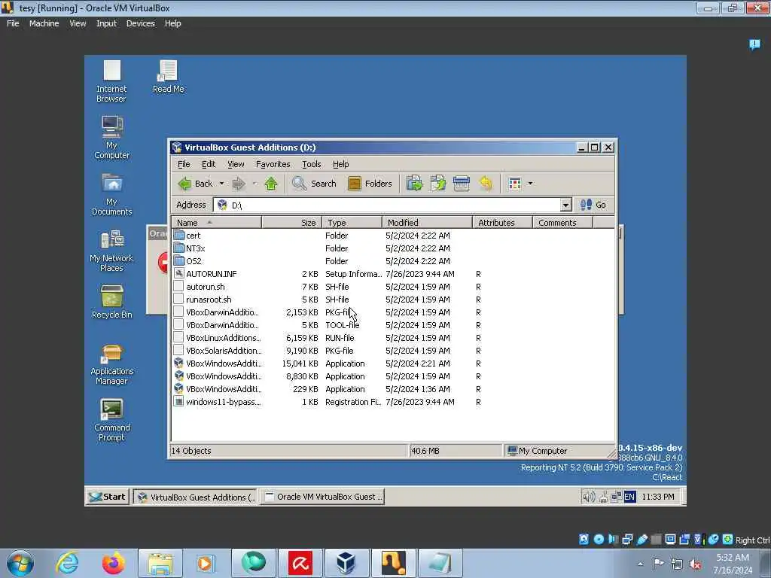Open the Recycle Bin desktop icon
Screen dimensions: 771x578
click(111, 303)
